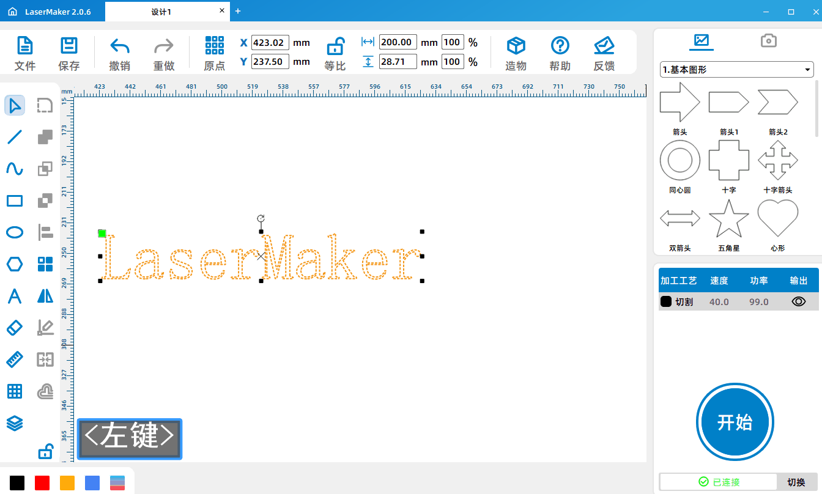Toggle the padlock at left toolbar bottom
This screenshot has height=494, width=822.
[45, 452]
